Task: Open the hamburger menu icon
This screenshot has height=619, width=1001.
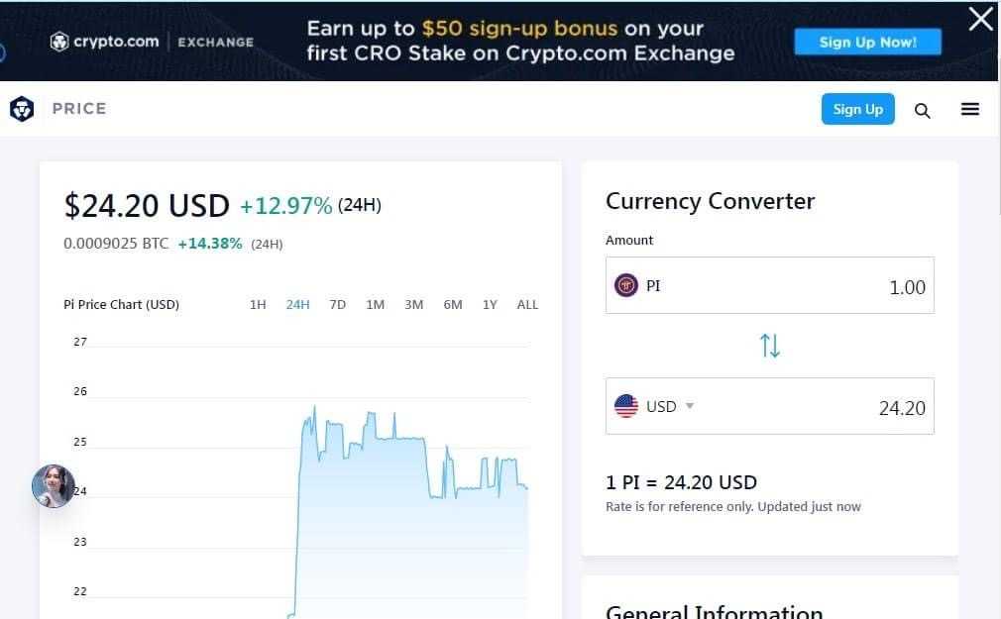Action: pos(970,109)
